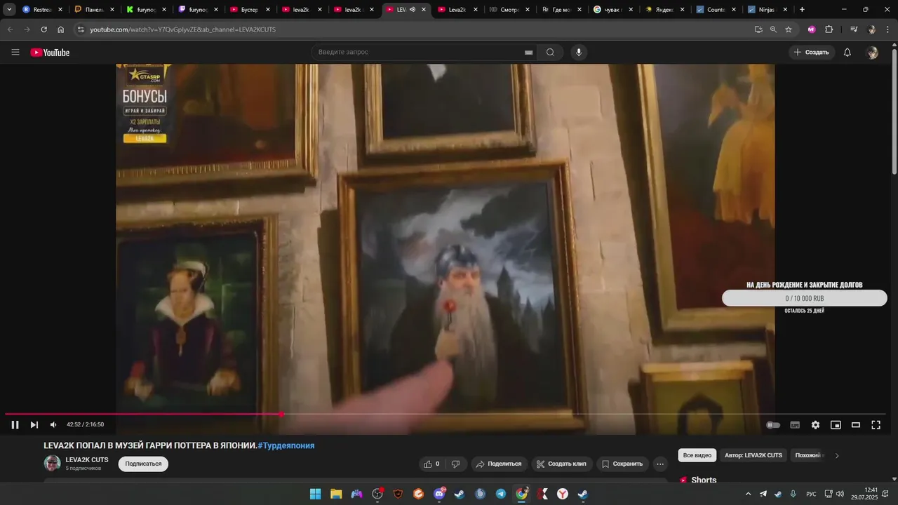This screenshot has width=898, height=505.
Task: Mute the video volume speaker icon
Action: [53, 424]
